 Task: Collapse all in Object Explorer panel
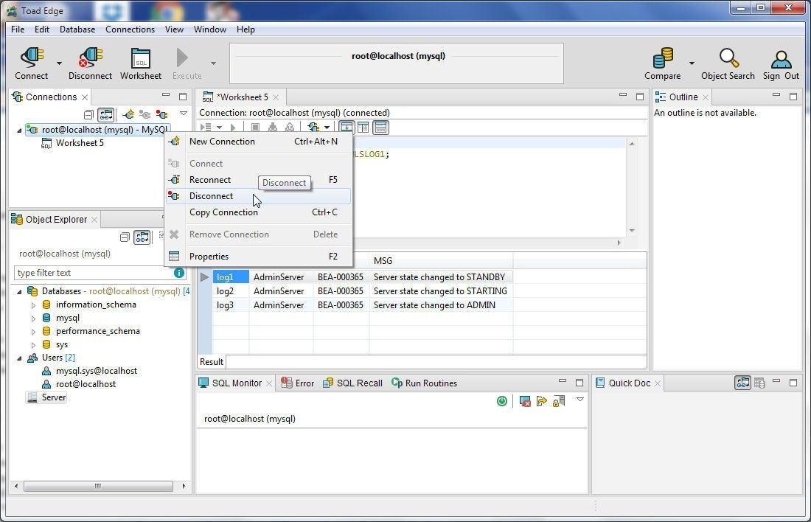pos(125,237)
